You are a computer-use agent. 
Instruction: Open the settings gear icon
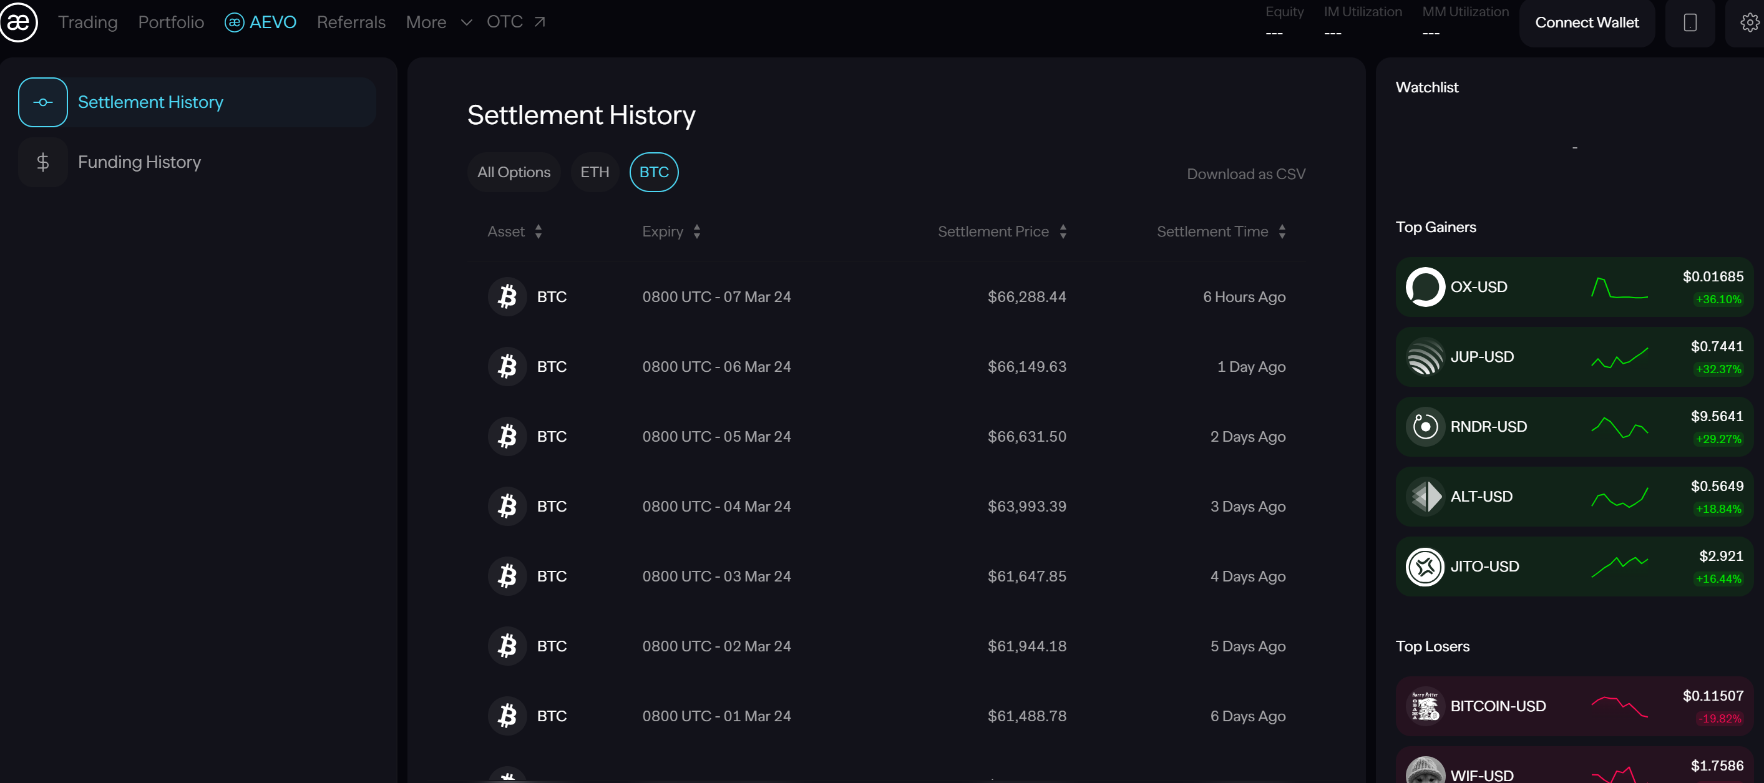1749,22
